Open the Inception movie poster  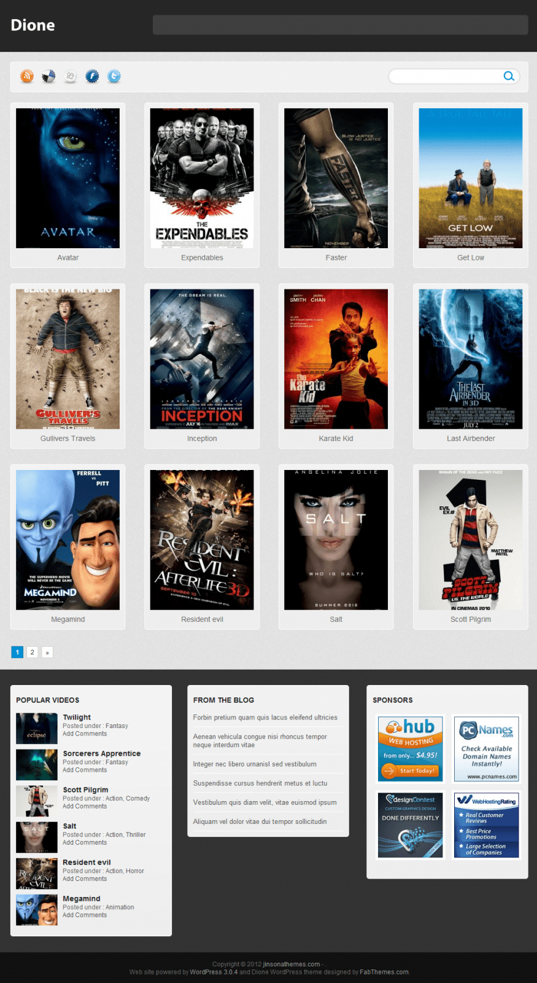pos(202,359)
